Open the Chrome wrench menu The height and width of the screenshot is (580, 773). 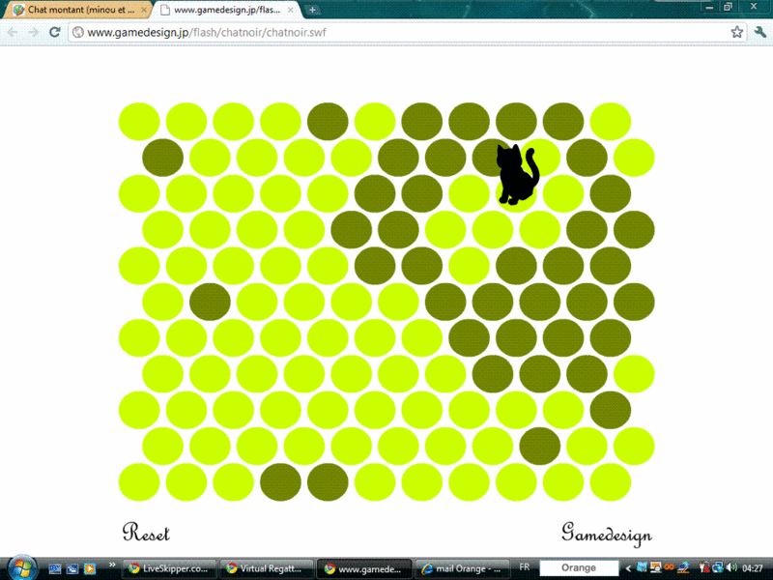[x=759, y=33]
